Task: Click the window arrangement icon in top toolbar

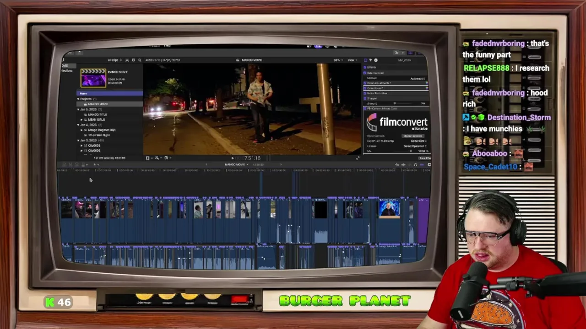Action: [396, 53]
